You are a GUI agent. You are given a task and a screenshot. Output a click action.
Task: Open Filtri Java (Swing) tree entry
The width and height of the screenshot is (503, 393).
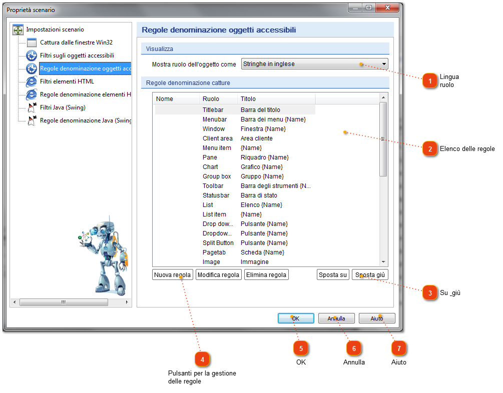pos(63,107)
